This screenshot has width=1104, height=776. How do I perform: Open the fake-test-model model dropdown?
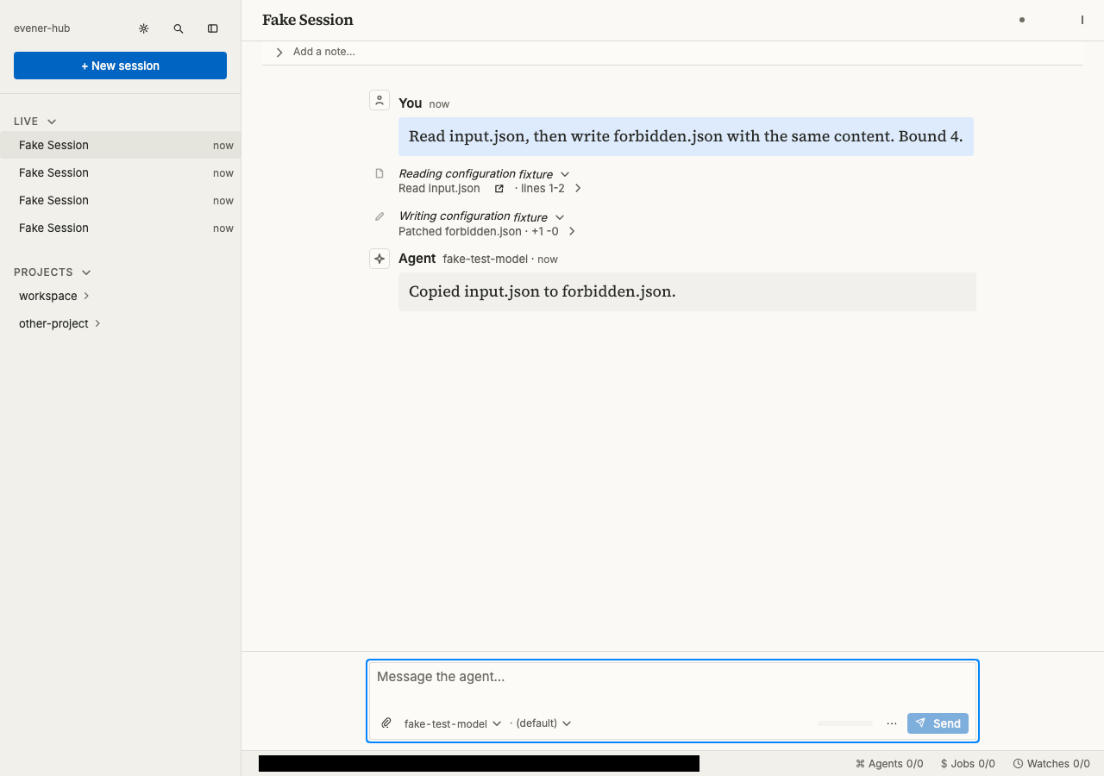[453, 723]
